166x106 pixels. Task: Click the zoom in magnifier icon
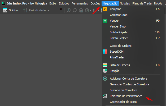68,10
